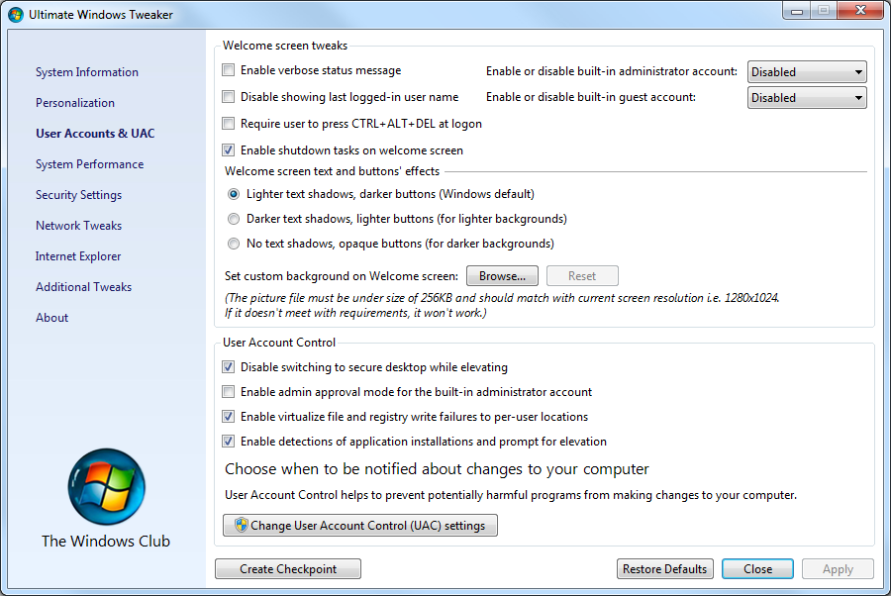Toggle Disable switching to secure desktop while elevating
Image resolution: width=891 pixels, height=596 pixels.
[x=229, y=367]
